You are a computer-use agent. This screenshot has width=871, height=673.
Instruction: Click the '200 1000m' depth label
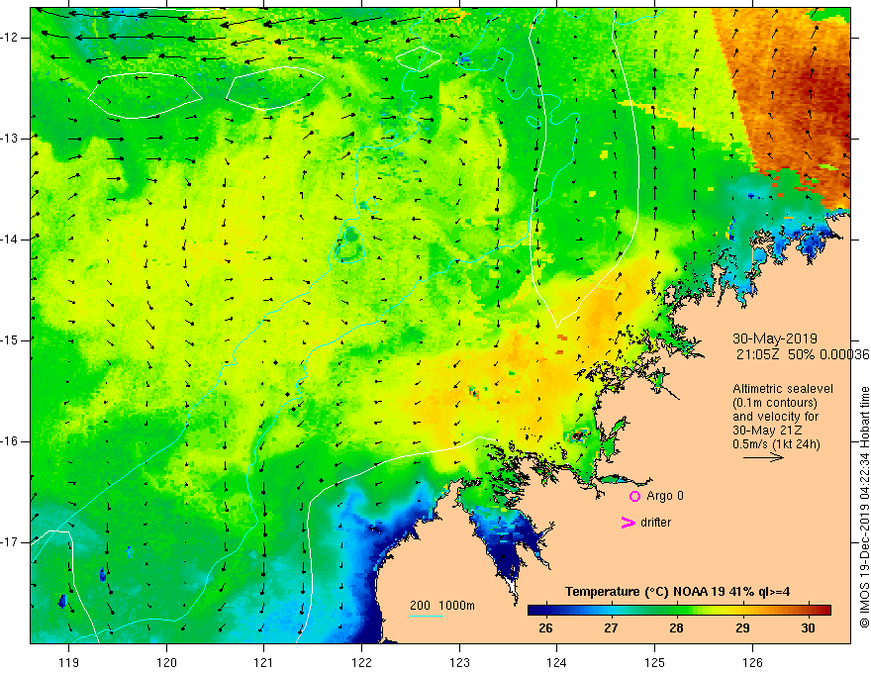coord(442,606)
